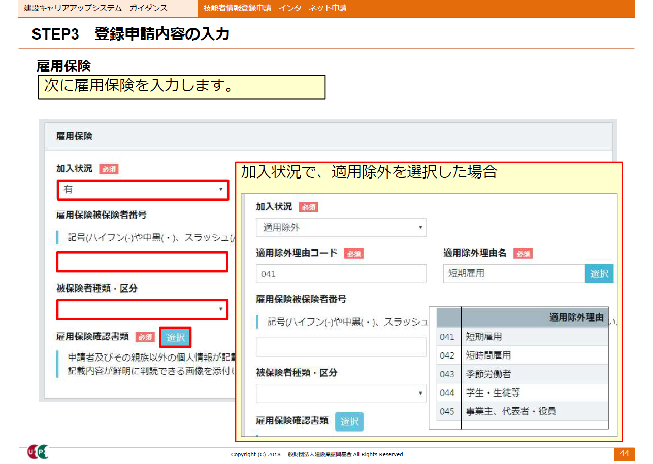Image resolution: width=653 pixels, height=464 pixels.
Task: Open the right panel 被保険者種類・区分 dropdown
Action: coord(341,393)
